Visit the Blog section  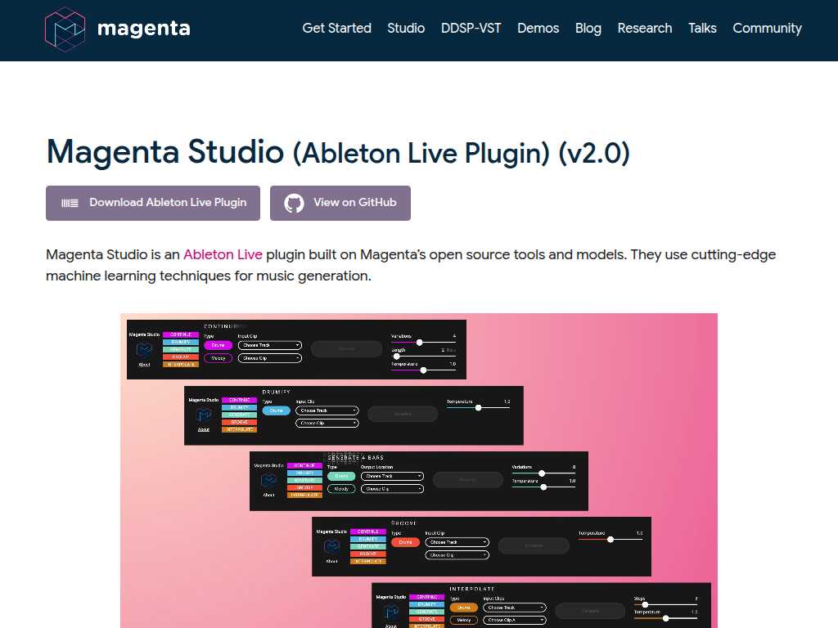pos(588,29)
